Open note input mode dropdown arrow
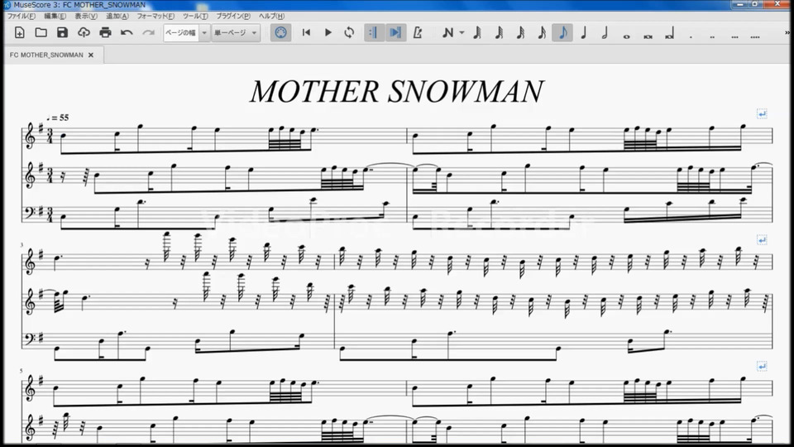 click(x=462, y=33)
